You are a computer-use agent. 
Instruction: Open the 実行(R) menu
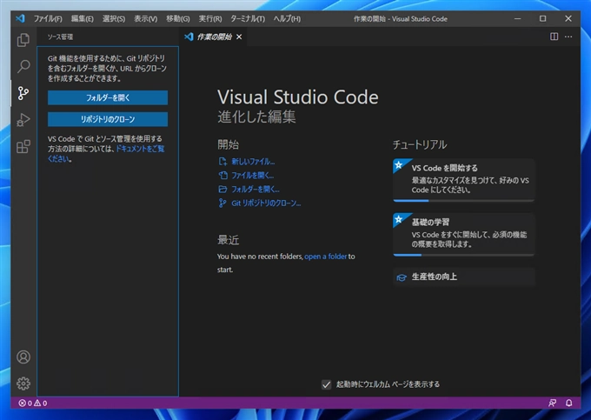[210, 18]
